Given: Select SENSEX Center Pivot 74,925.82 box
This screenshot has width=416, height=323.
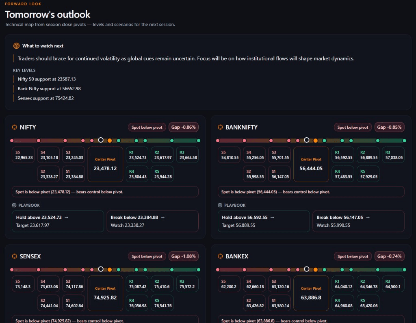Looking at the screenshot, I should pos(105,293).
